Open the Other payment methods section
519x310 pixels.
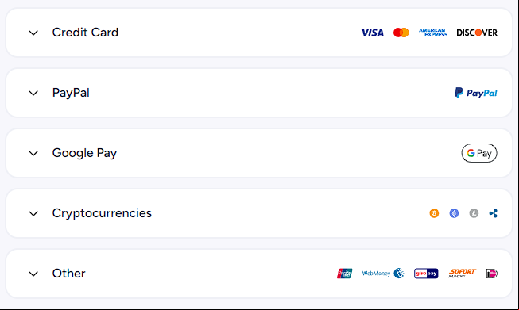tap(259, 274)
